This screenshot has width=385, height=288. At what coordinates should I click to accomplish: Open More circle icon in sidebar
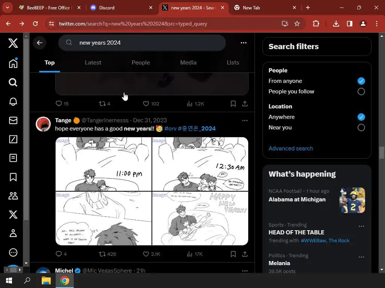[13, 252]
